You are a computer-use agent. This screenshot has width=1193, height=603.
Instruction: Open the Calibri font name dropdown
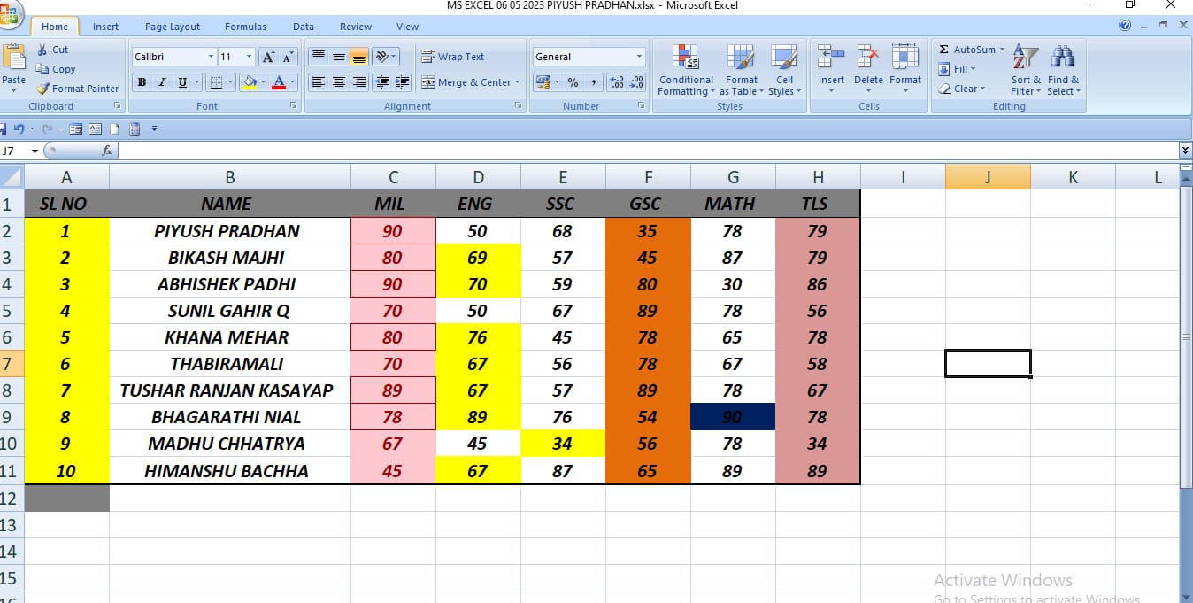211,57
